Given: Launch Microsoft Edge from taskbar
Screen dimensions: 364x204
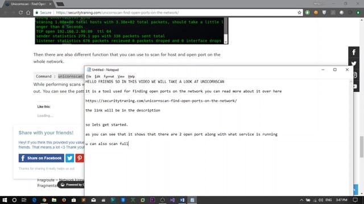Looking at the screenshot, I should tap(34, 200).
